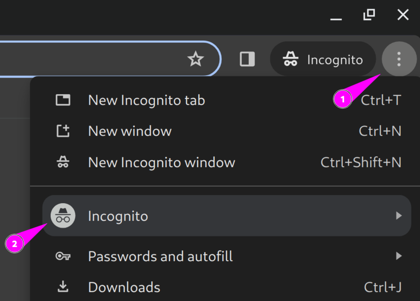Open the three-dot Chrome menu button
This screenshot has width=420, height=301.
(399, 59)
